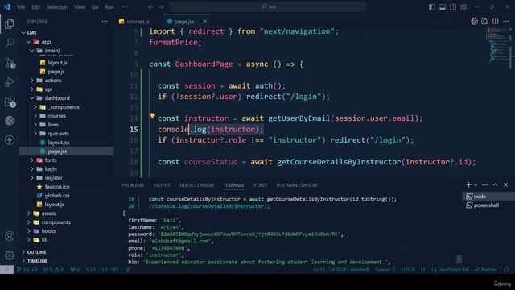This screenshot has width=515, height=290.
Task: Click the command center search box
Action: [x=268, y=7]
